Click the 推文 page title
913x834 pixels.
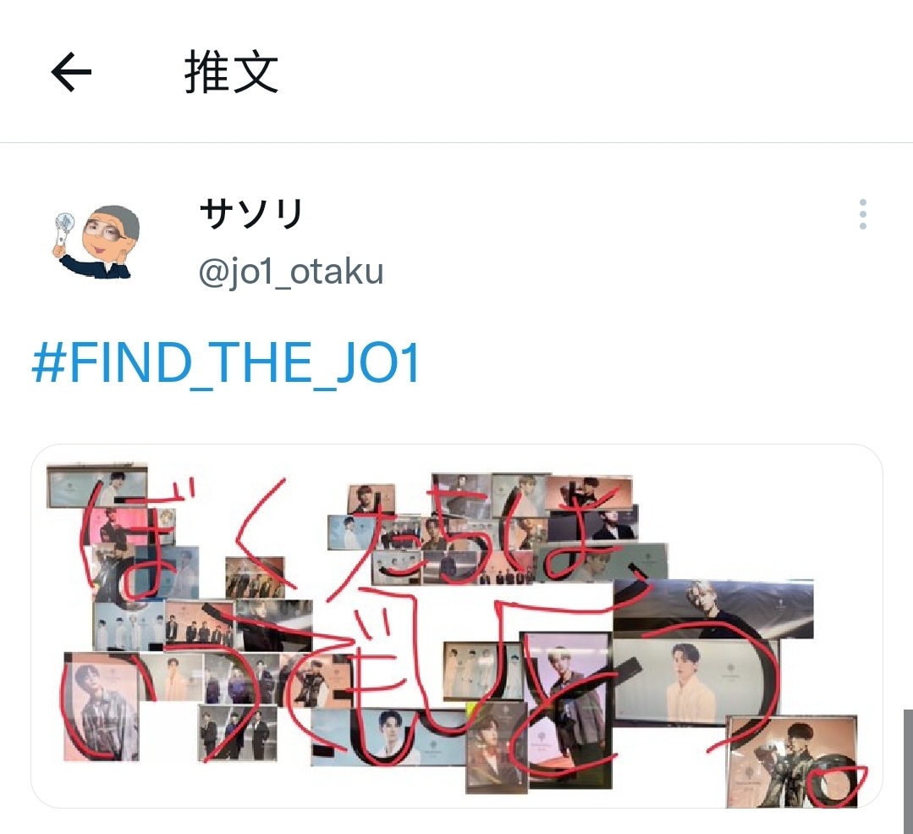[231, 72]
